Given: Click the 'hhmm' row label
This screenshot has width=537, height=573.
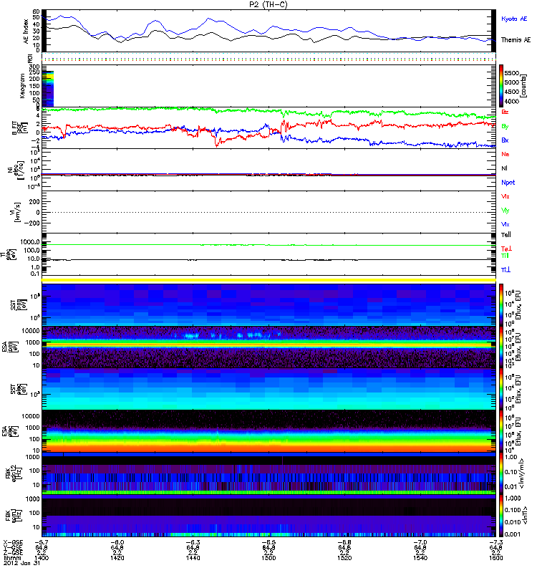Looking at the screenshot, I should pyautogui.click(x=11, y=558).
